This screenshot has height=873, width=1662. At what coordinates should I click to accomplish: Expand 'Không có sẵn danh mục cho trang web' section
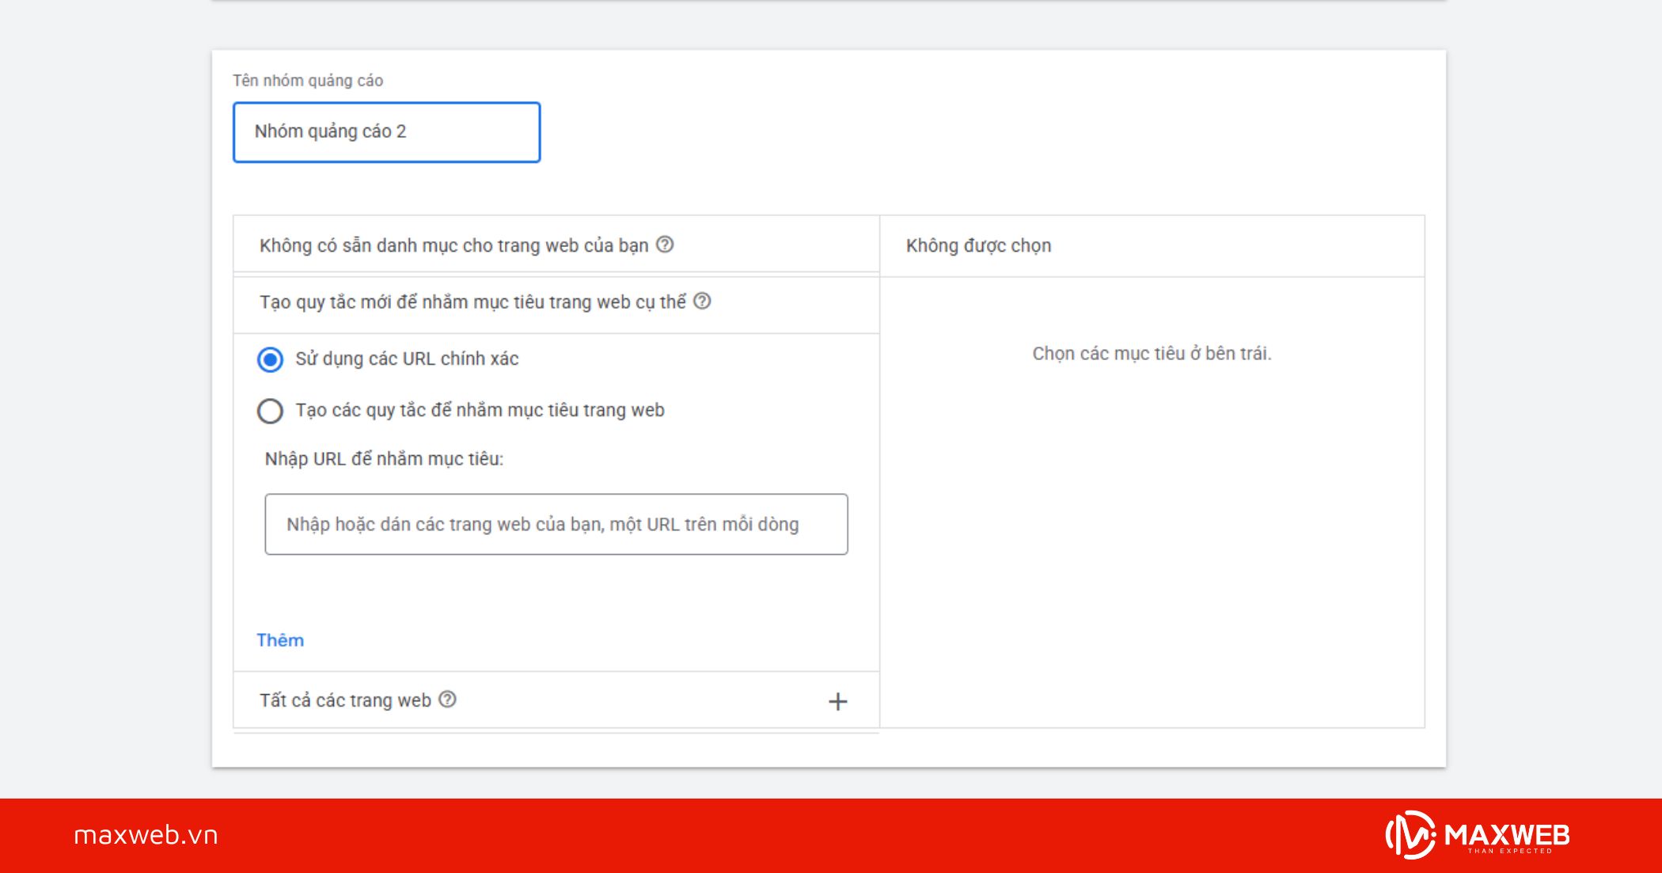453,245
